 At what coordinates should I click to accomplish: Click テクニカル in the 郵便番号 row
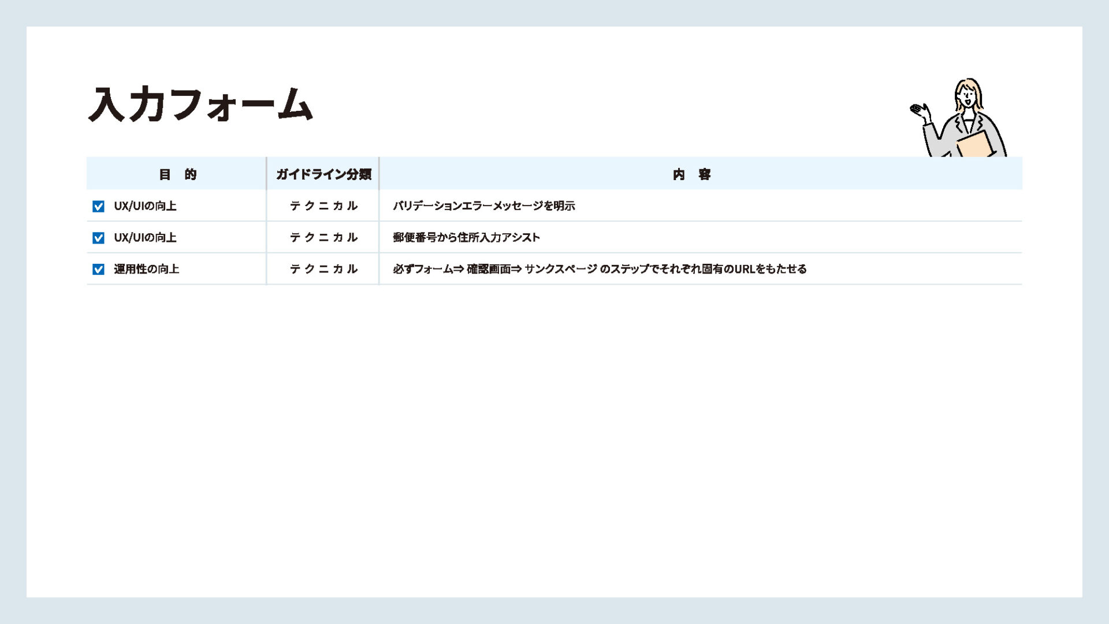(323, 237)
